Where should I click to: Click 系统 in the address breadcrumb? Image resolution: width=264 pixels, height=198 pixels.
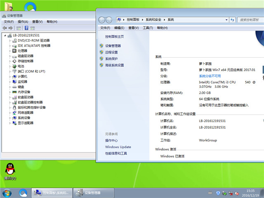click(170, 20)
